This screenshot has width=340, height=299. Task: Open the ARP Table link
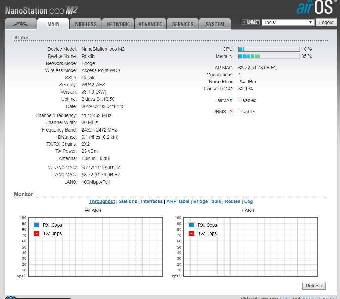click(x=178, y=201)
